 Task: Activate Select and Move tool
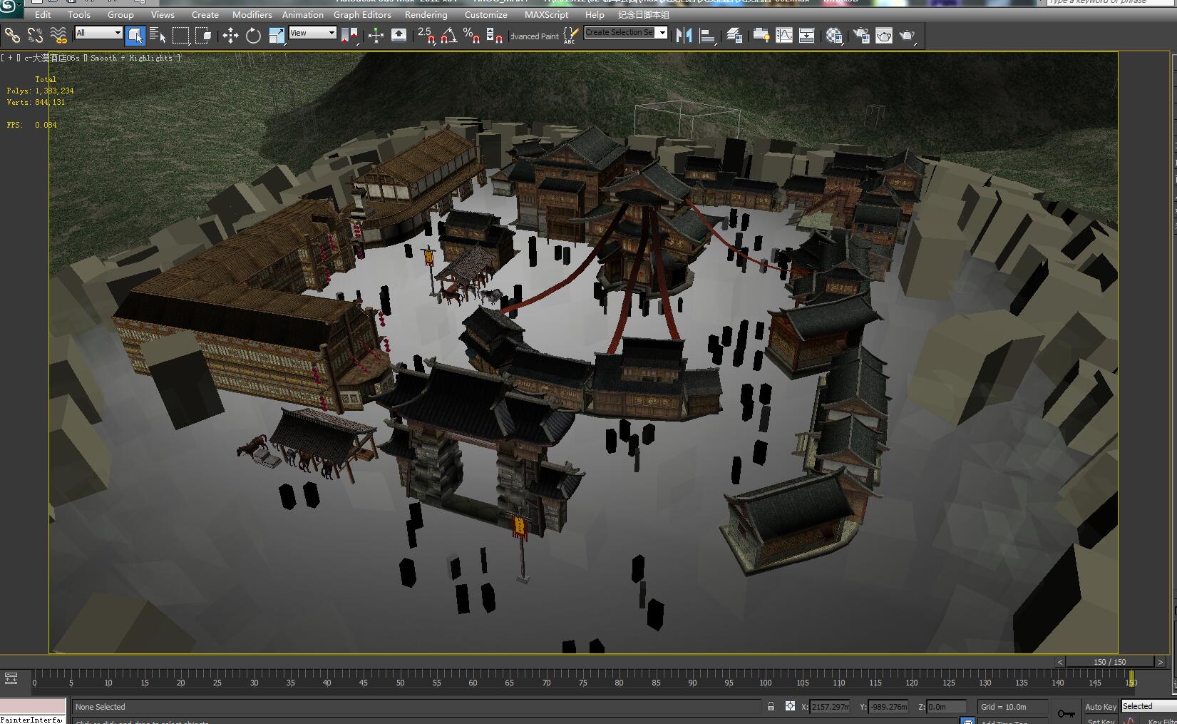coord(230,35)
